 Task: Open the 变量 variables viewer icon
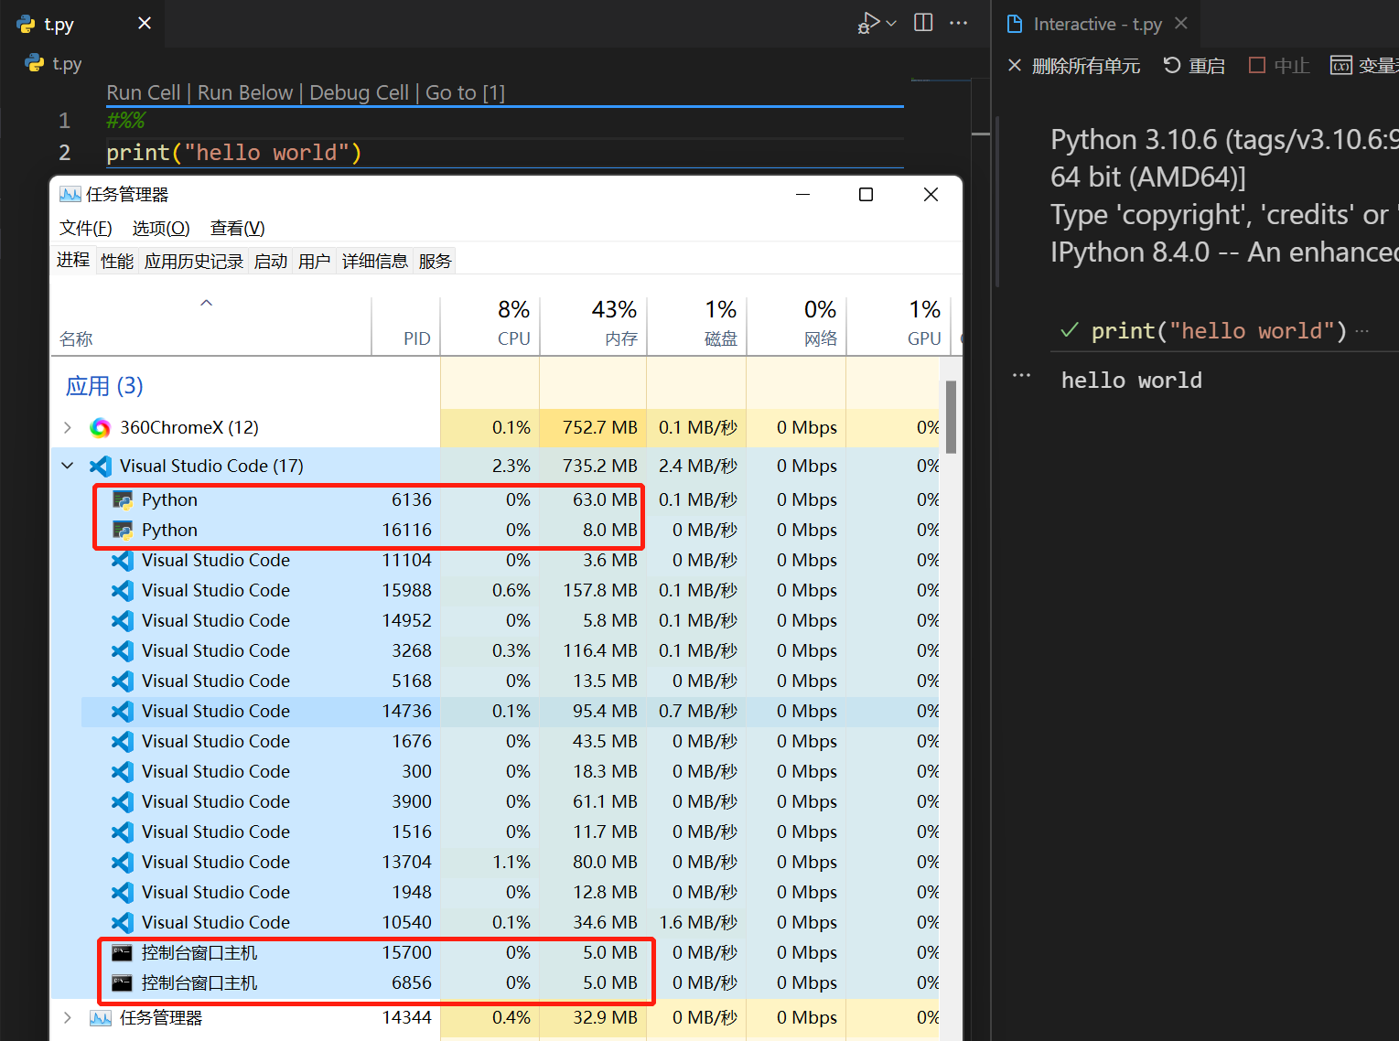[1341, 65]
